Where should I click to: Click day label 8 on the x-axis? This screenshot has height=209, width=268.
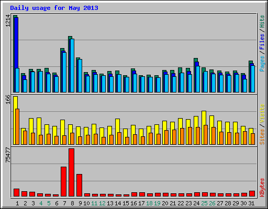click(x=72, y=203)
